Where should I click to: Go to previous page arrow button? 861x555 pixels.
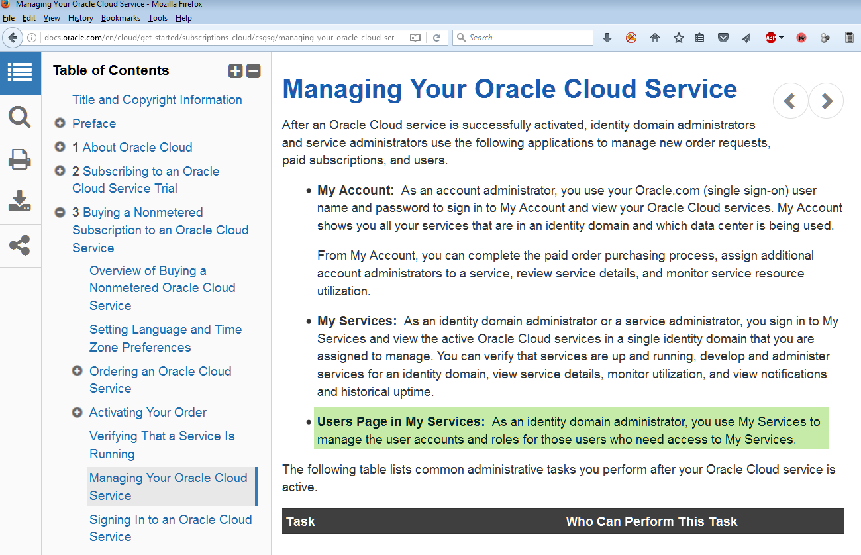pos(790,101)
